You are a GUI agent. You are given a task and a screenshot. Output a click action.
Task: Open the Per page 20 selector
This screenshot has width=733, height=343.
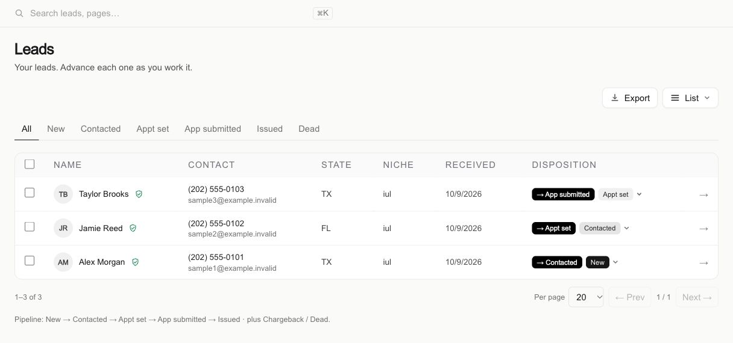click(x=586, y=297)
